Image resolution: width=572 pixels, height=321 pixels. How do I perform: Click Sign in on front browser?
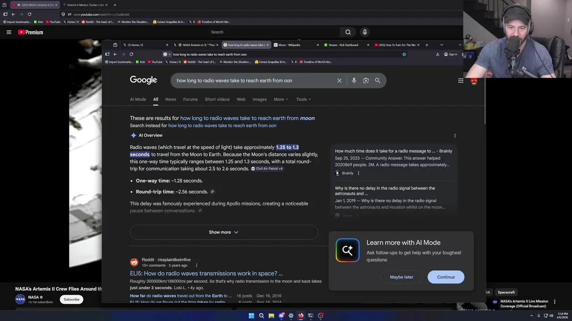[x=450, y=54]
